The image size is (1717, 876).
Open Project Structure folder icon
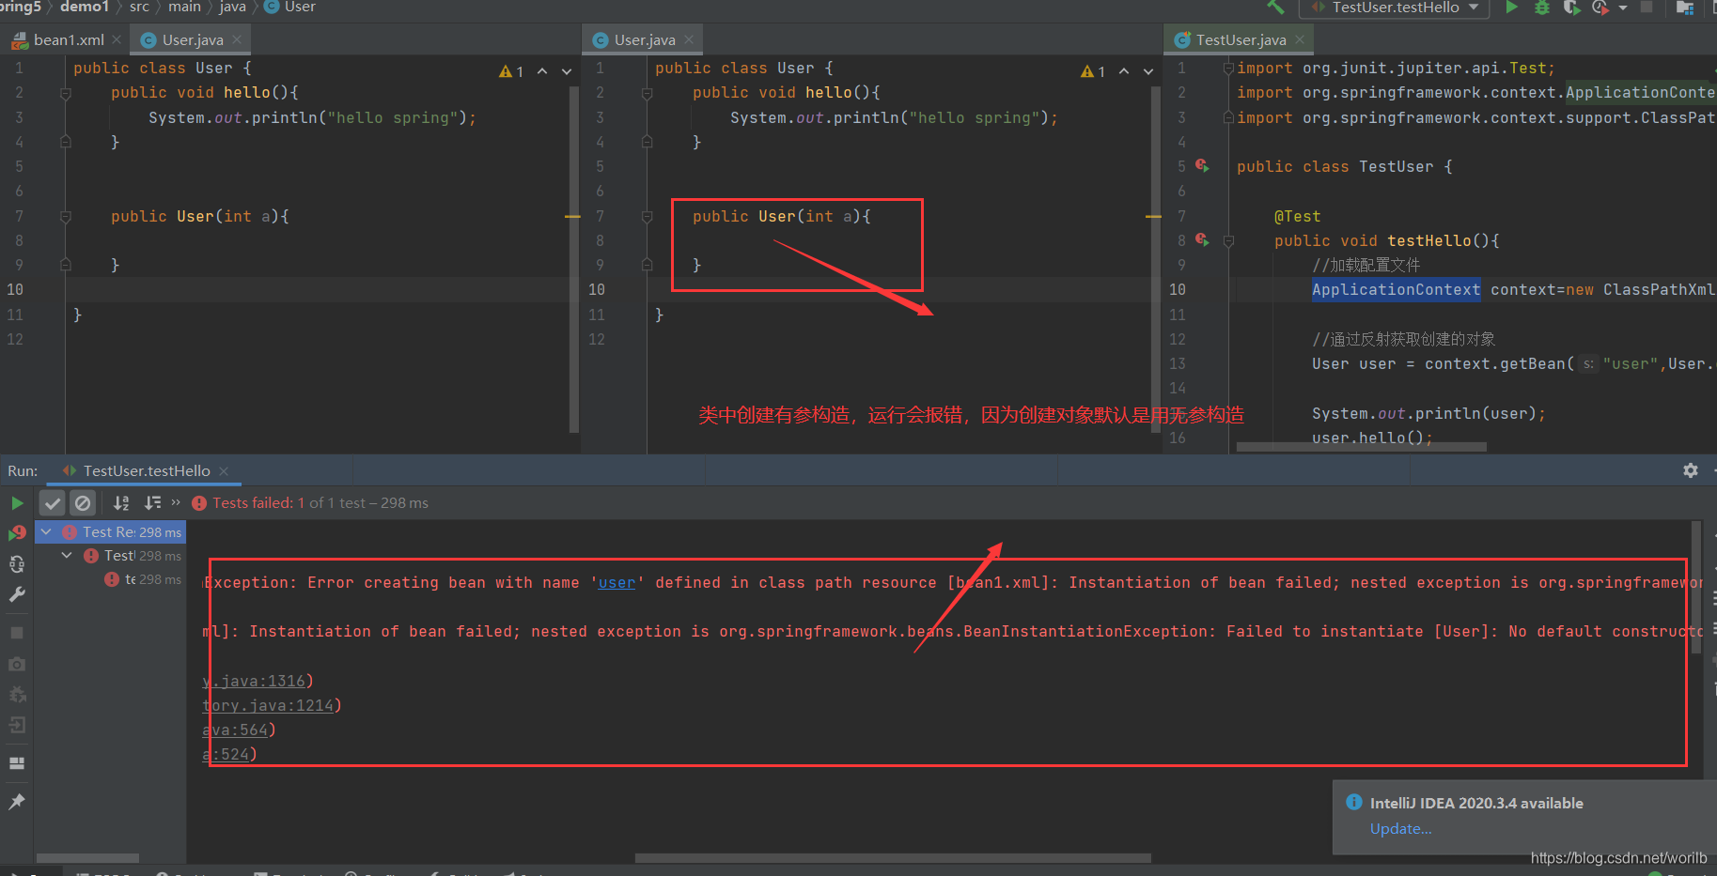1685,8
